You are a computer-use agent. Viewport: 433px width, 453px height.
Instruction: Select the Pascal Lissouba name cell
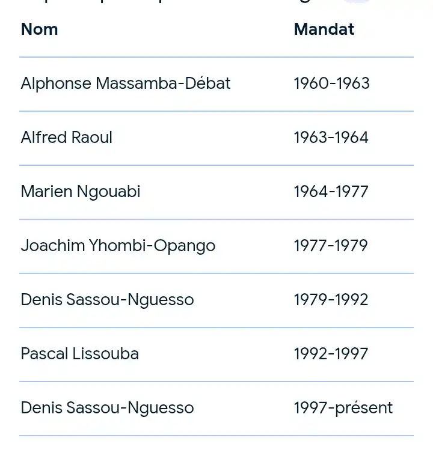pos(79,354)
